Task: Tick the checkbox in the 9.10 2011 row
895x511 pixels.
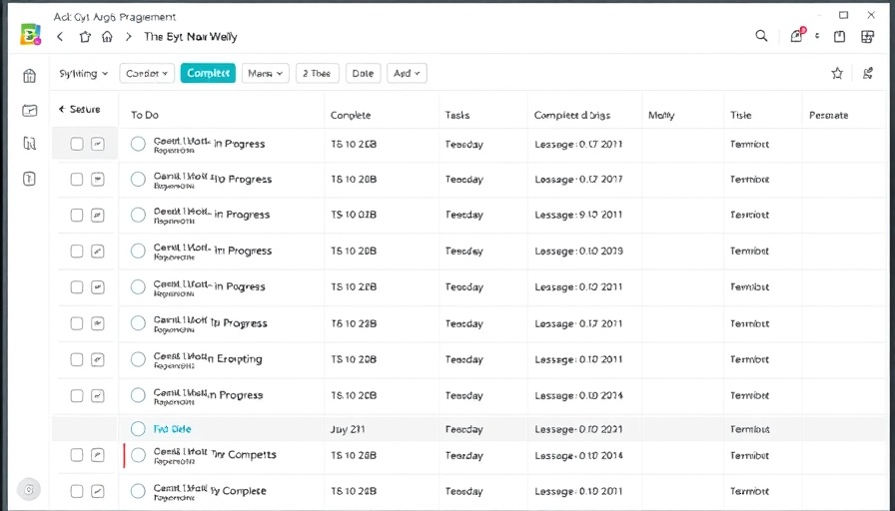Action: coord(77,215)
